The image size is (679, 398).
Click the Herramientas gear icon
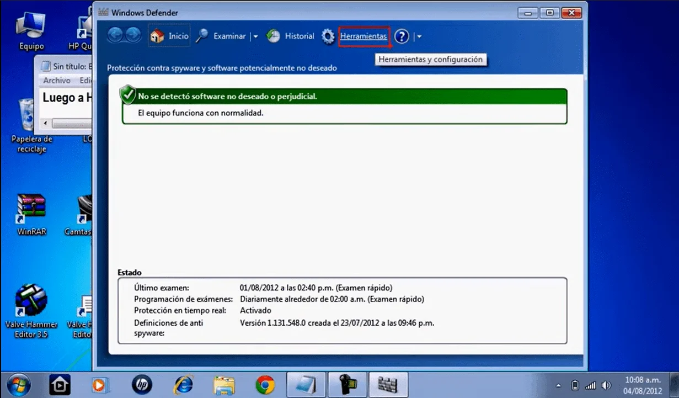pyautogui.click(x=328, y=36)
